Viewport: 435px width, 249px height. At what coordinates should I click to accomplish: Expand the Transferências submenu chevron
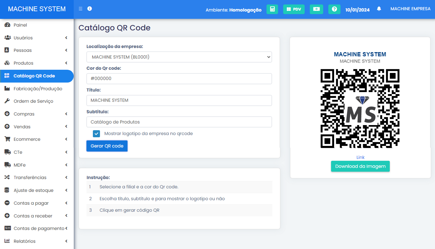[x=66, y=177]
